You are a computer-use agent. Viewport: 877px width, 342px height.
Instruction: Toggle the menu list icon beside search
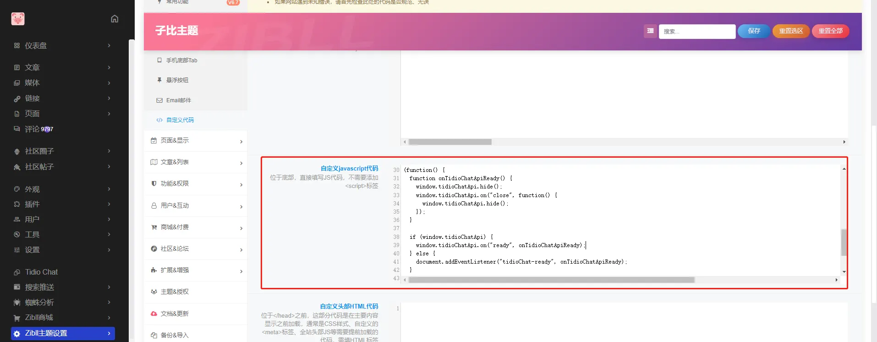650,31
